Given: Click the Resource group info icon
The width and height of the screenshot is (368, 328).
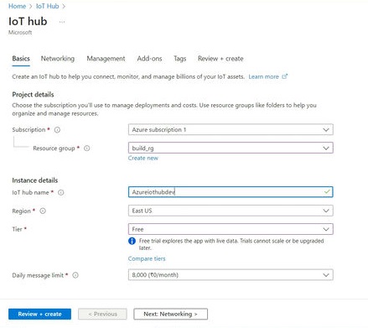Looking at the screenshot, I should point(87,148).
